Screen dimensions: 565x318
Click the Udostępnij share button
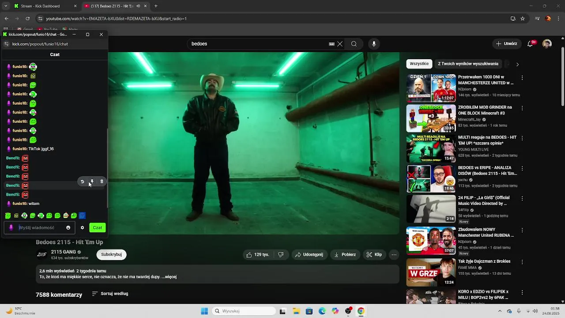click(309, 254)
